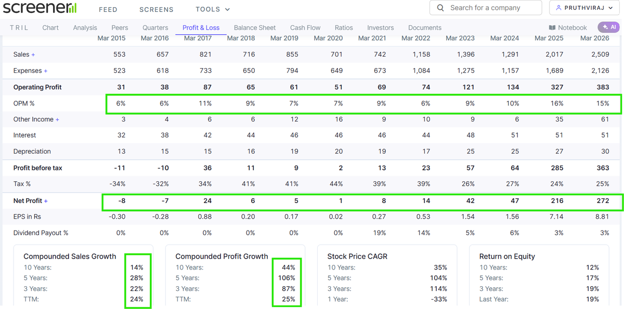Click the Tax % row label
This screenshot has height=309, width=624.
click(22, 184)
